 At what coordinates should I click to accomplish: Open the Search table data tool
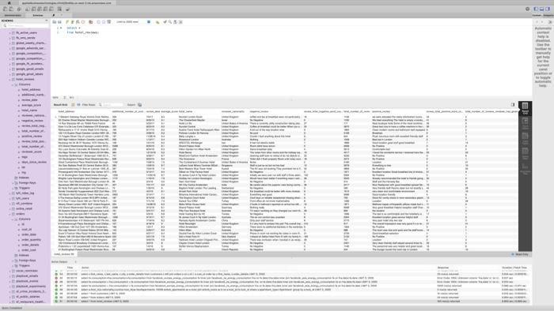click(x=59, y=9)
